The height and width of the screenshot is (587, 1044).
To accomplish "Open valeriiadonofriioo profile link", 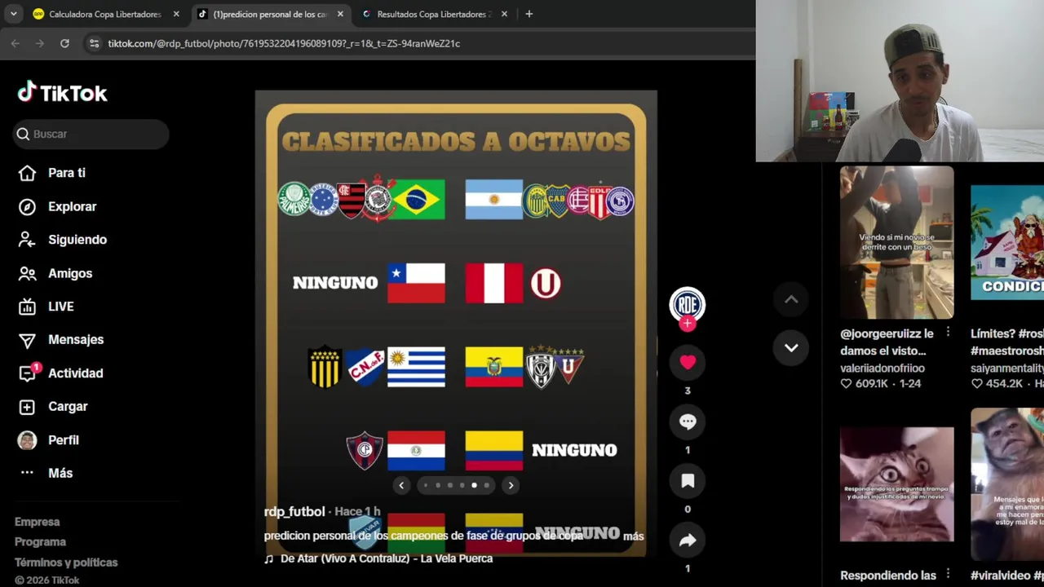I will coord(883,369).
